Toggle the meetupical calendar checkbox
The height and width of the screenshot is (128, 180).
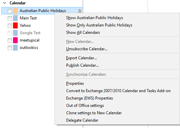(x=10, y=40)
